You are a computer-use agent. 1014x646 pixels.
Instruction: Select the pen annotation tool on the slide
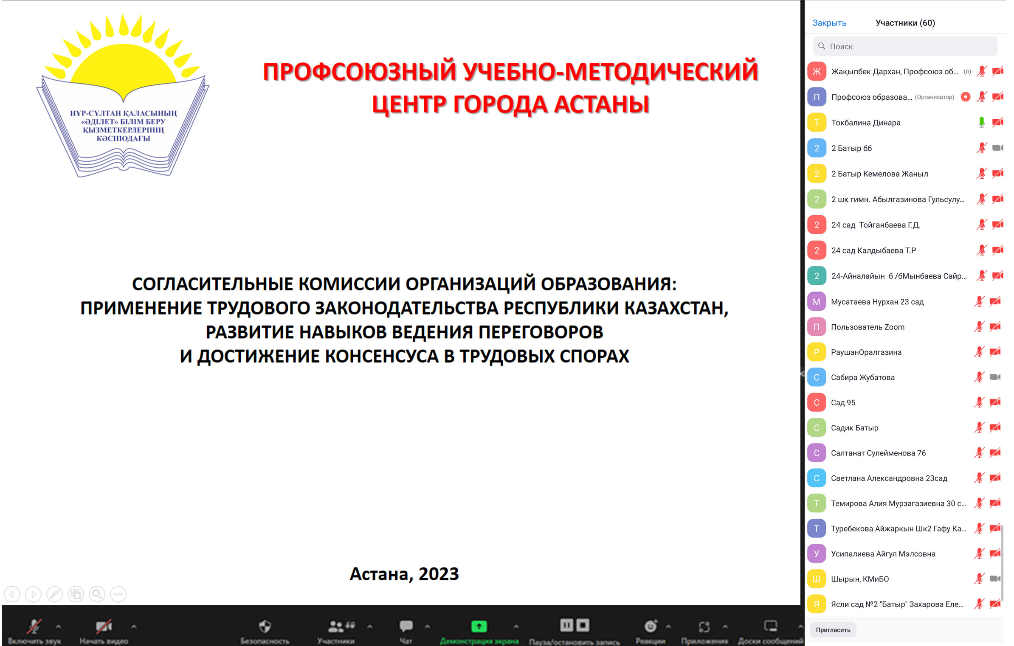point(54,594)
